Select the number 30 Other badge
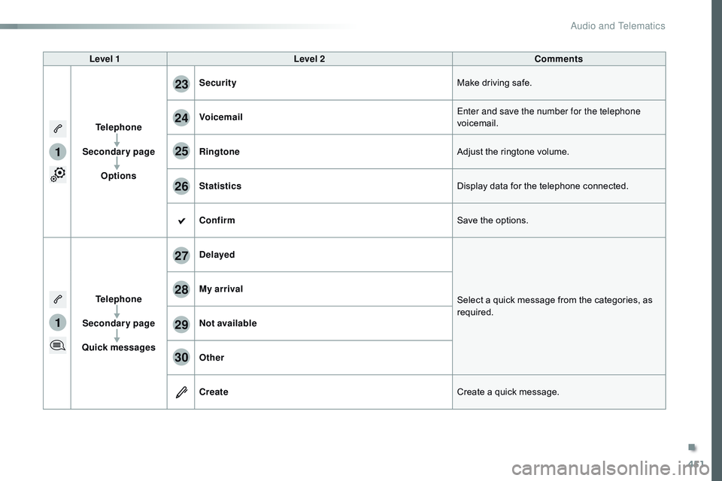 point(181,357)
